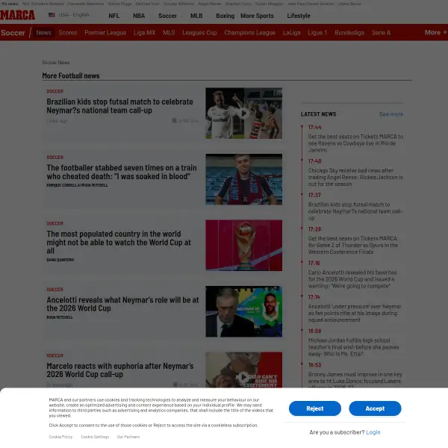The width and height of the screenshot is (448, 448).
Task: Select the News tab in Soccer bar
Action: click(x=43, y=33)
